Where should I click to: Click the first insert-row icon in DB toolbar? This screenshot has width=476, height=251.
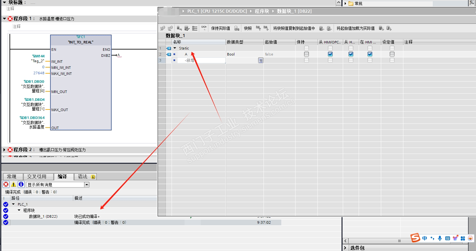(x=162, y=28)
